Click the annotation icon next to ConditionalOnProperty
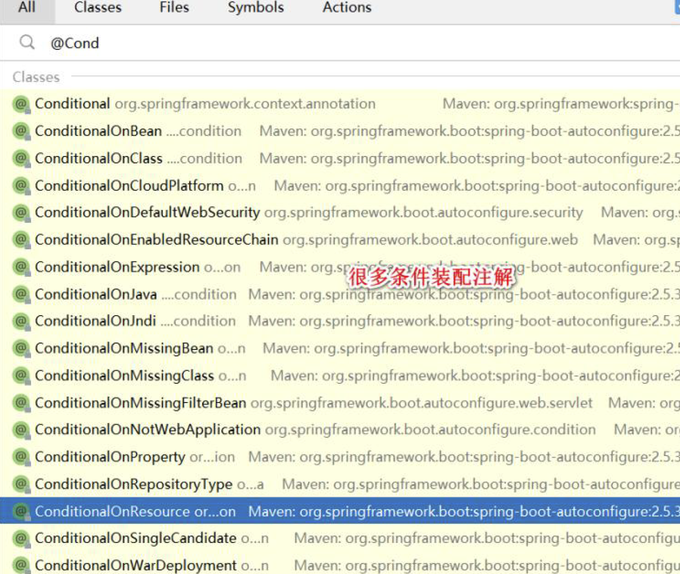 [20, 457]
